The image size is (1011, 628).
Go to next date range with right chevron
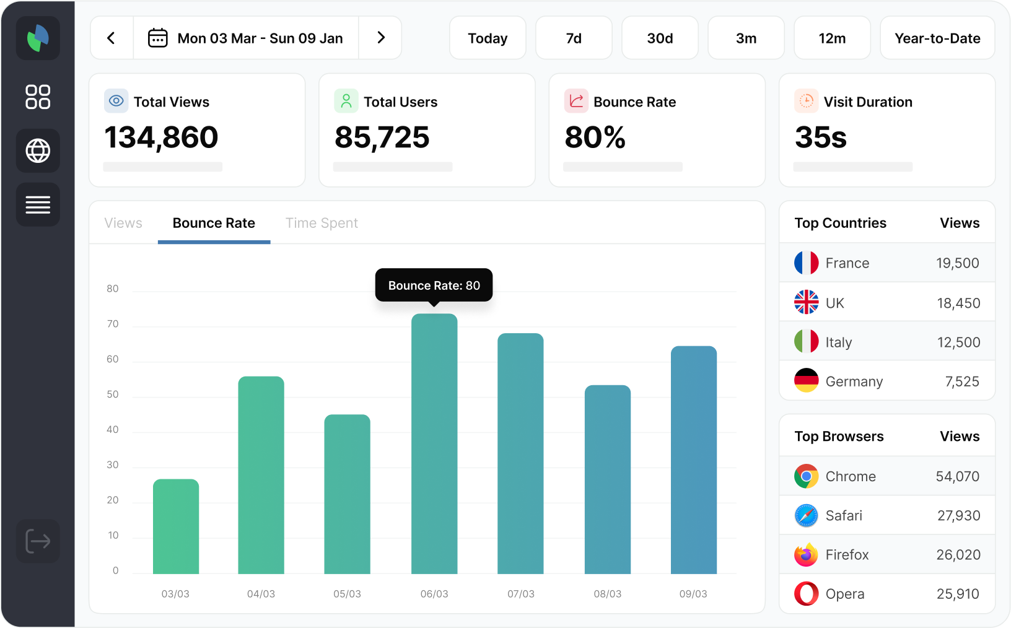click(380, 38)
